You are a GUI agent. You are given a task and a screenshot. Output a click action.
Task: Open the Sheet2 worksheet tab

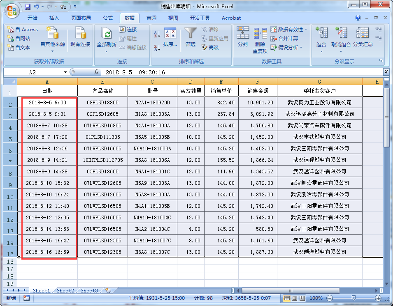coord(65,290)
